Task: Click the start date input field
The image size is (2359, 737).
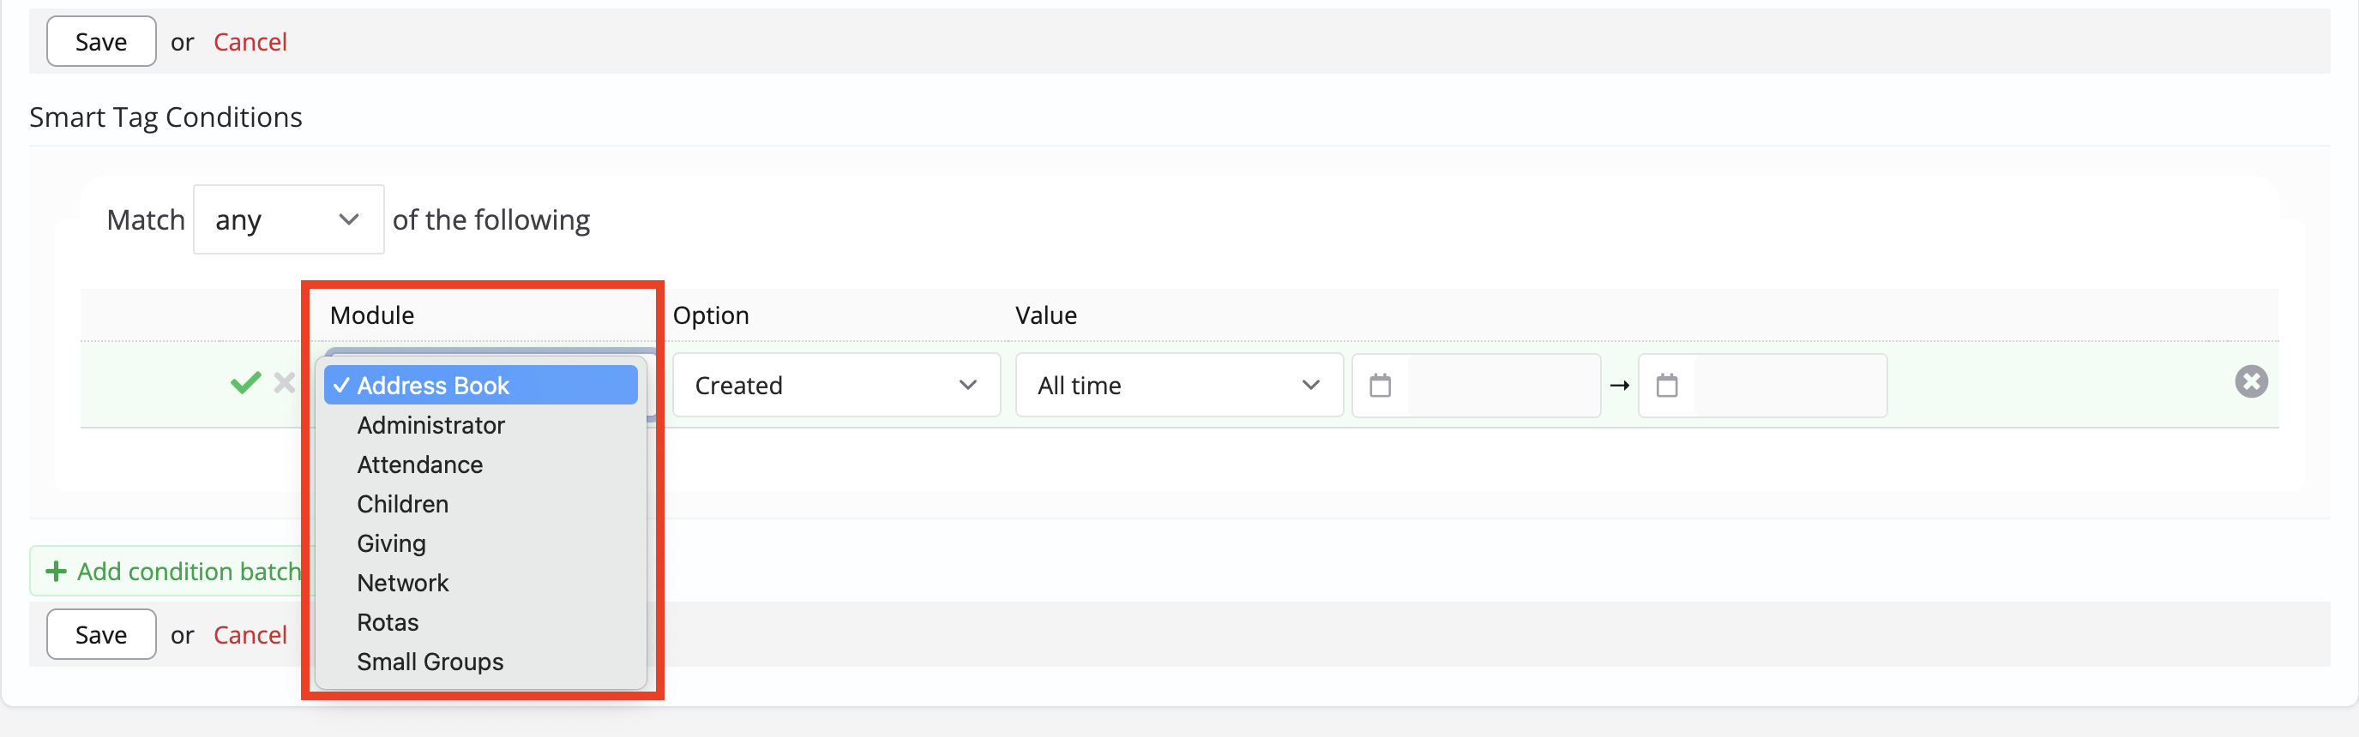Action: pyautogui.click(x=1502, y=386)
